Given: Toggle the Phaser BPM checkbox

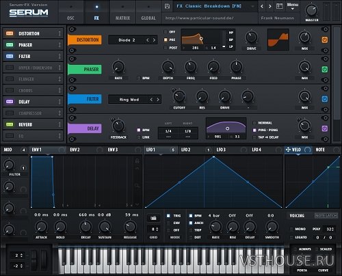Looking at the screenshot, I should tap(139, 78).
